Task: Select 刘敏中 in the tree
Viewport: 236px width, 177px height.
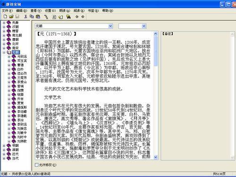Action: pos(22,133)
